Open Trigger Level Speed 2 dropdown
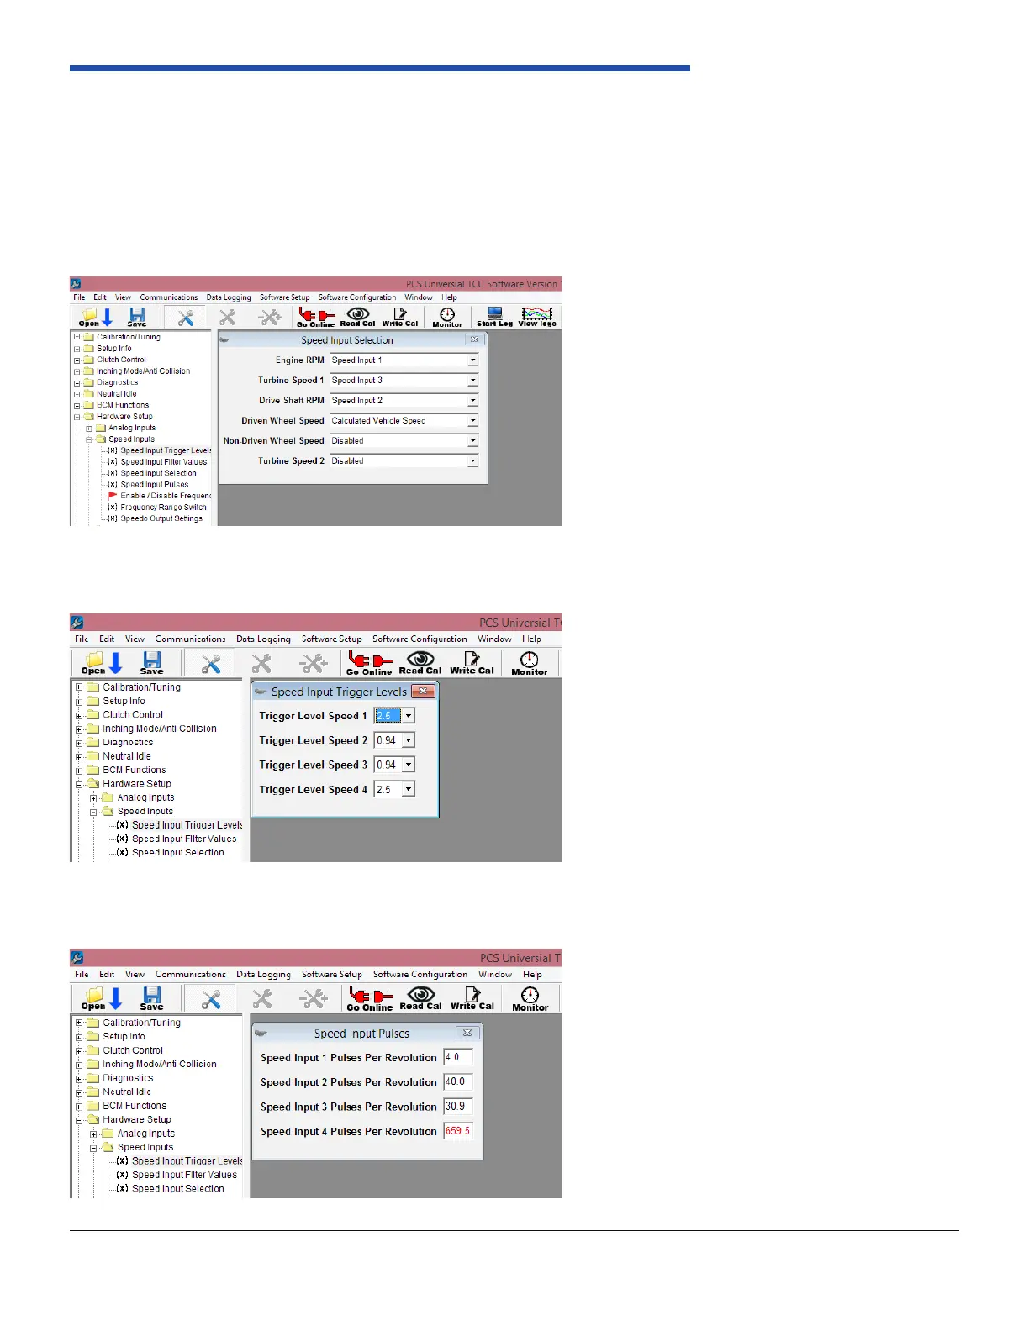 pyautogui.click(x=409, y=740)
